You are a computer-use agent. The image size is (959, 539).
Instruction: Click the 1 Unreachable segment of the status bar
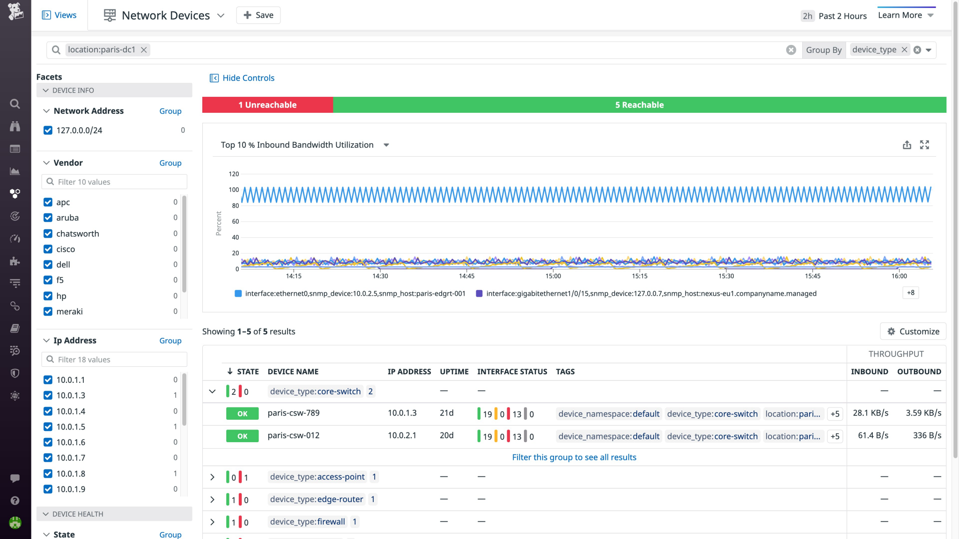(x=267, y=105)
